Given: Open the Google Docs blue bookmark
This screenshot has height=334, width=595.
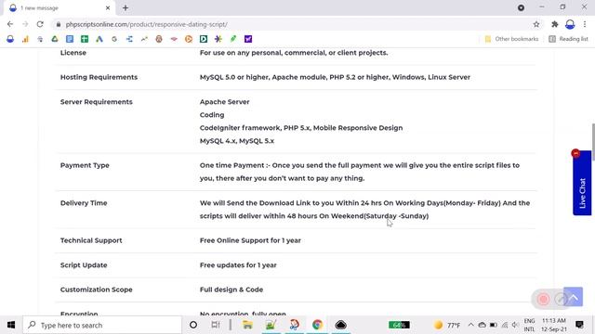Looking at the screenshot, I should pyautogui.click(x=70, y=39).
